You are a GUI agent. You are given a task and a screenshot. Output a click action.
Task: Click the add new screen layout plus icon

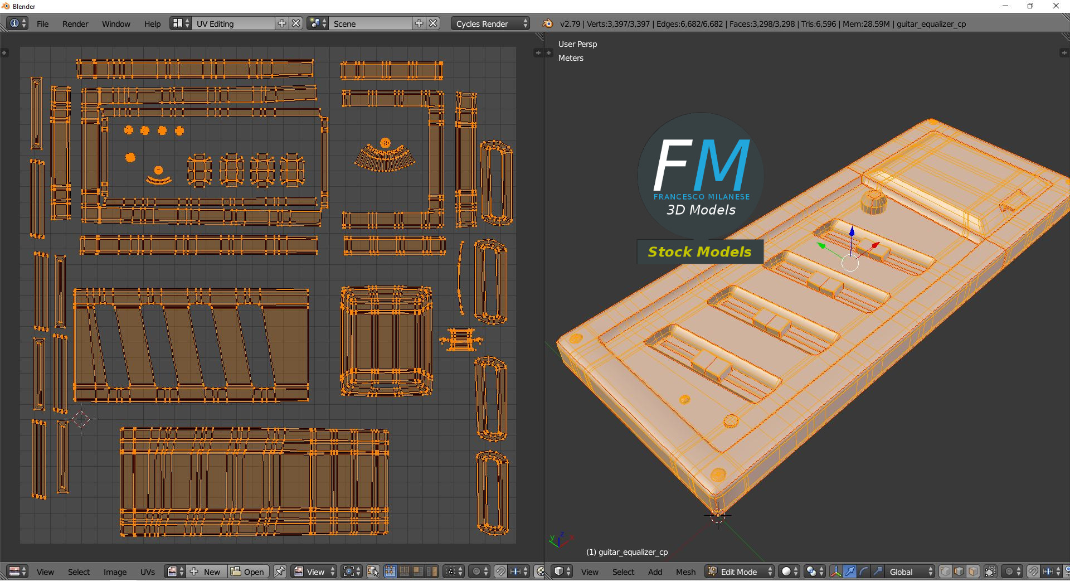(282, 23)
